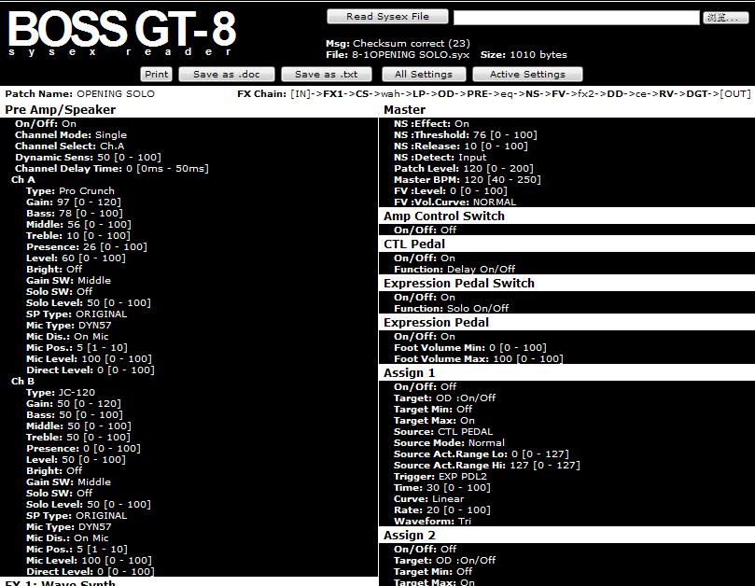This screenshot has height=586, width=755.
Task: Click the BOSS GT-8 sysex reader logo
Action: pos(122,33)
